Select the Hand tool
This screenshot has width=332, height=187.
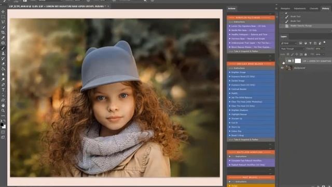(3, 105)
